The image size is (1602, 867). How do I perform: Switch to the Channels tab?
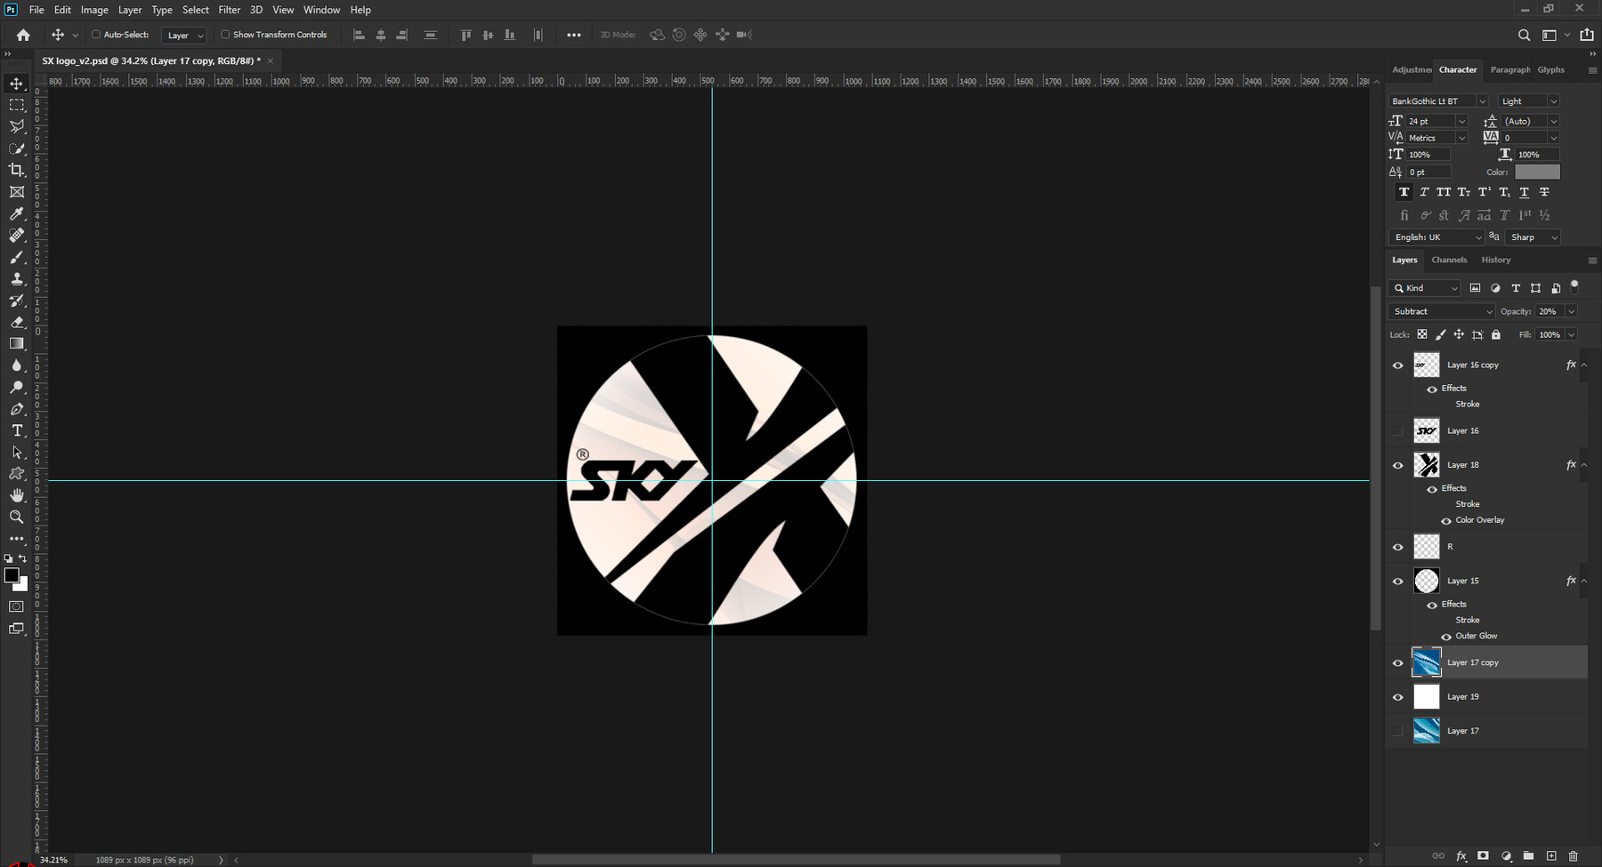(x=1449, y=260)
